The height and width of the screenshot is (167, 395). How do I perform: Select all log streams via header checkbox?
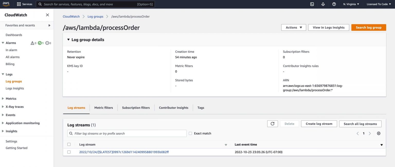pos(69,144)
